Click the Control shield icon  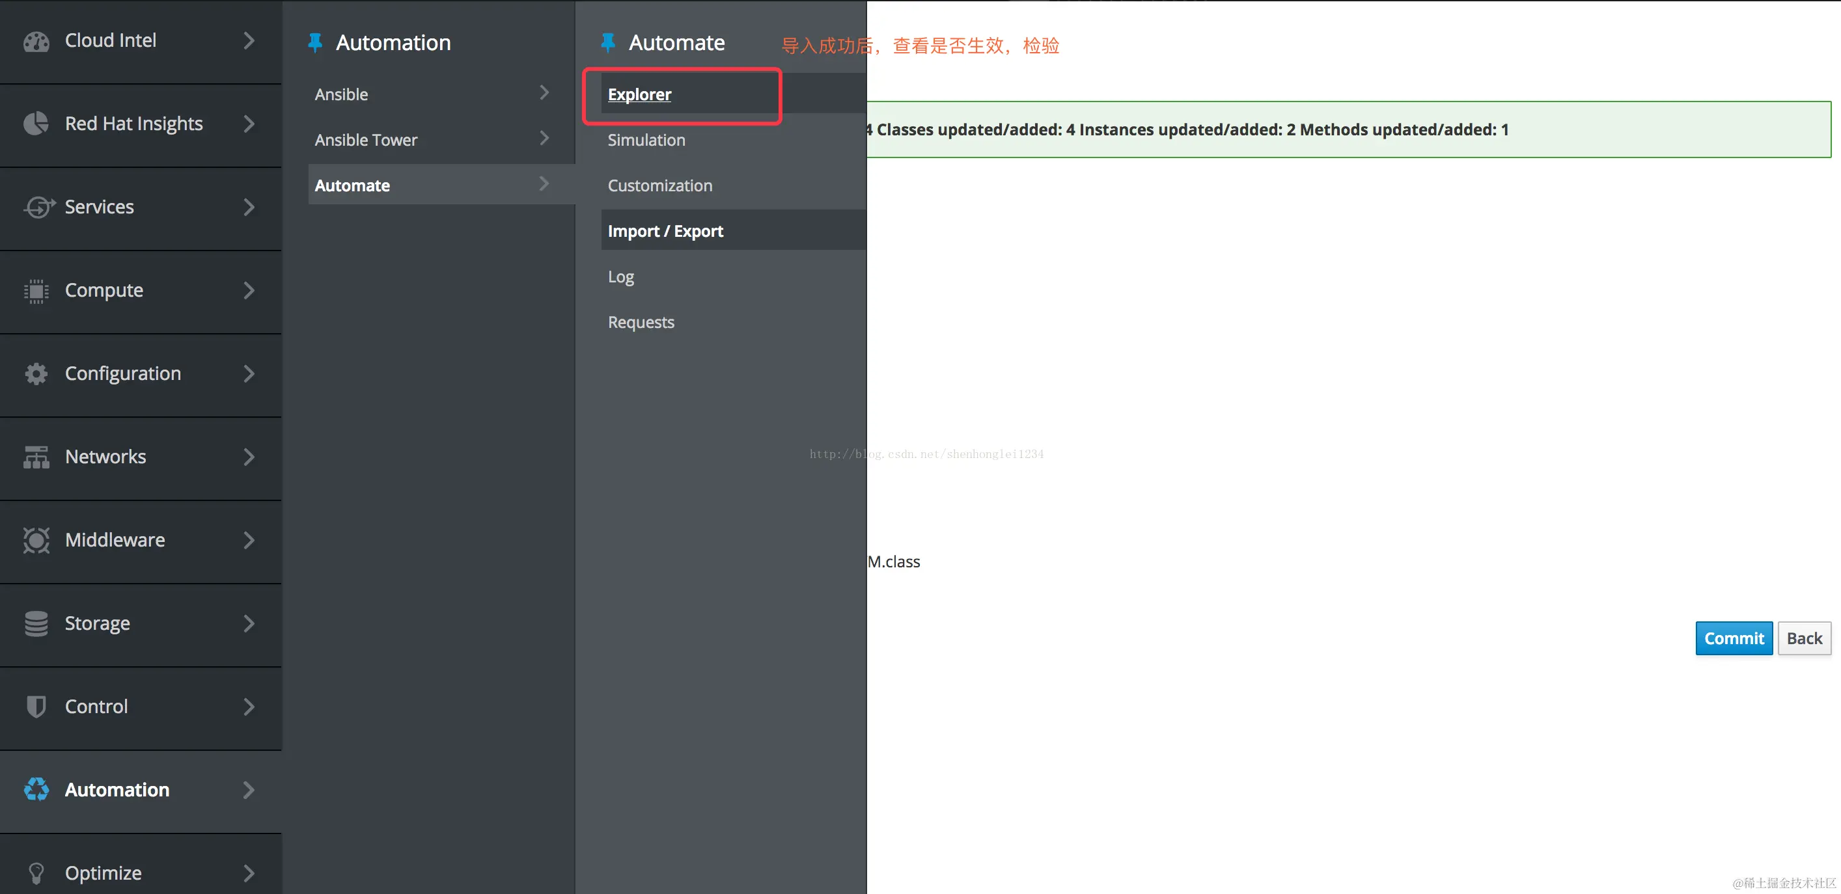(36, 706)
